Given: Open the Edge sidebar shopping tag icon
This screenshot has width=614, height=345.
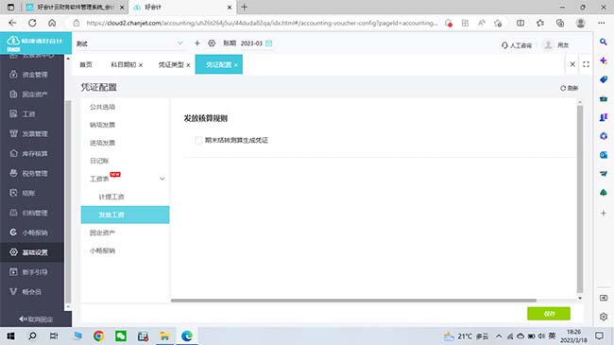Looking at the screenshot, I should pyautogui.click(x=604, y=79).
